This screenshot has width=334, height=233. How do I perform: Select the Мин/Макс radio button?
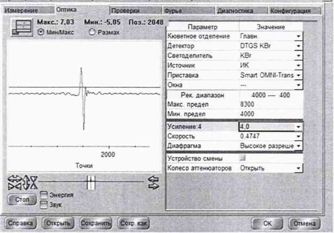(41, 32)
